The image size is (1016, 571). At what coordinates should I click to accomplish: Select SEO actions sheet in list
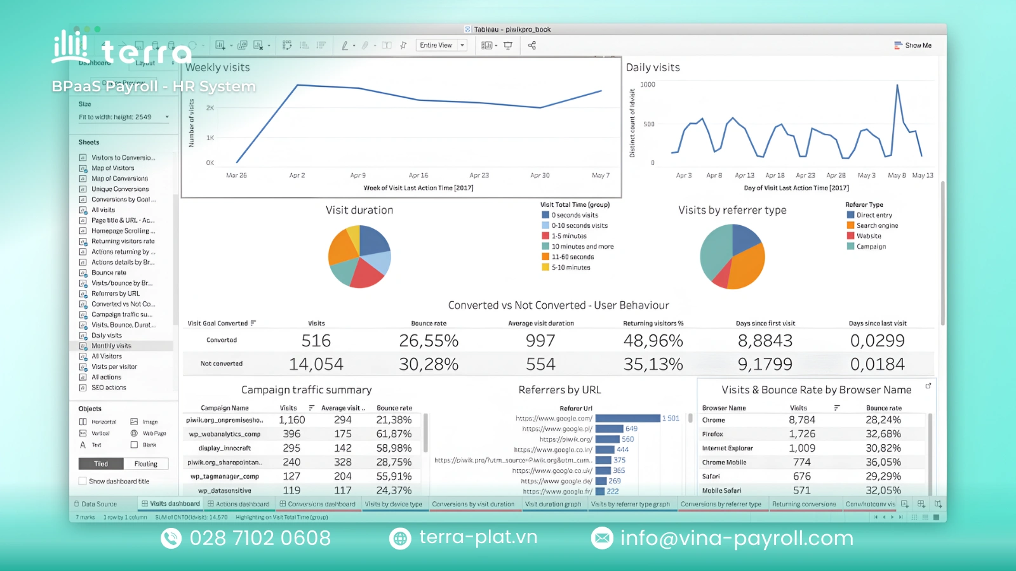[x=109, y=388]
